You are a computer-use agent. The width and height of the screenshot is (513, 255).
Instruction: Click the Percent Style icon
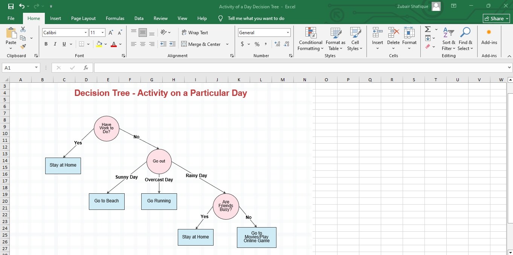click(x=256, y=44)
